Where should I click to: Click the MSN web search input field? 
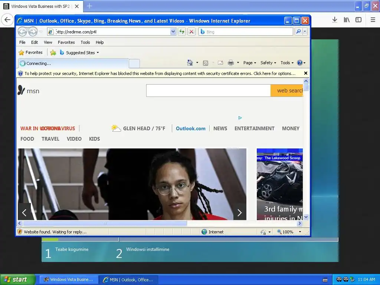[209, 91]
